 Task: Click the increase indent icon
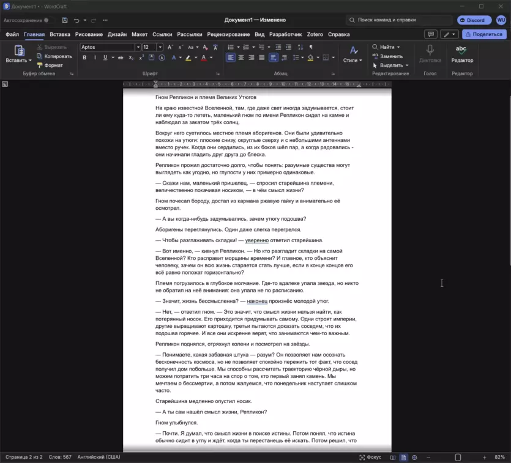[x=288, y=47]
